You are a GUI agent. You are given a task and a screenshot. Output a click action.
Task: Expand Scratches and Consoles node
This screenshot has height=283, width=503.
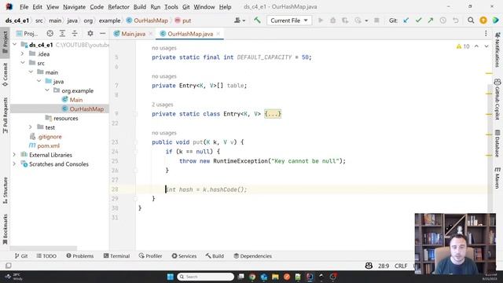(14, 164)
